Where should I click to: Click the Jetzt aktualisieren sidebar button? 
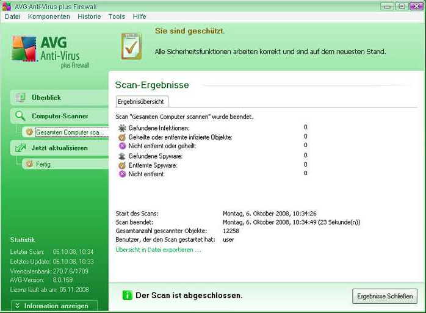click(x=59, y=148)
